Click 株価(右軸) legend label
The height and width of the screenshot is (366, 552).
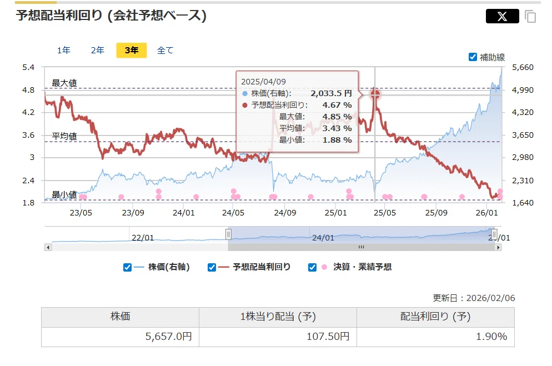tap(169, 267)
